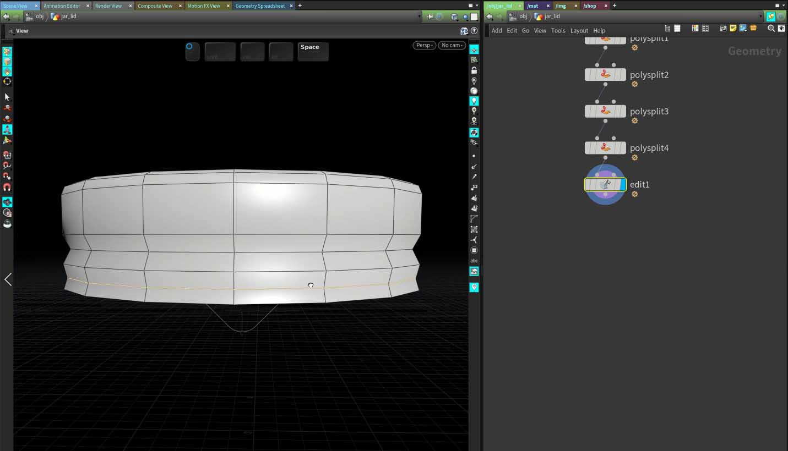The height and width of the screenshot is (451, 788).
Task: Click the lock icon in display toolbar
Action: click(x=474, y=70)
